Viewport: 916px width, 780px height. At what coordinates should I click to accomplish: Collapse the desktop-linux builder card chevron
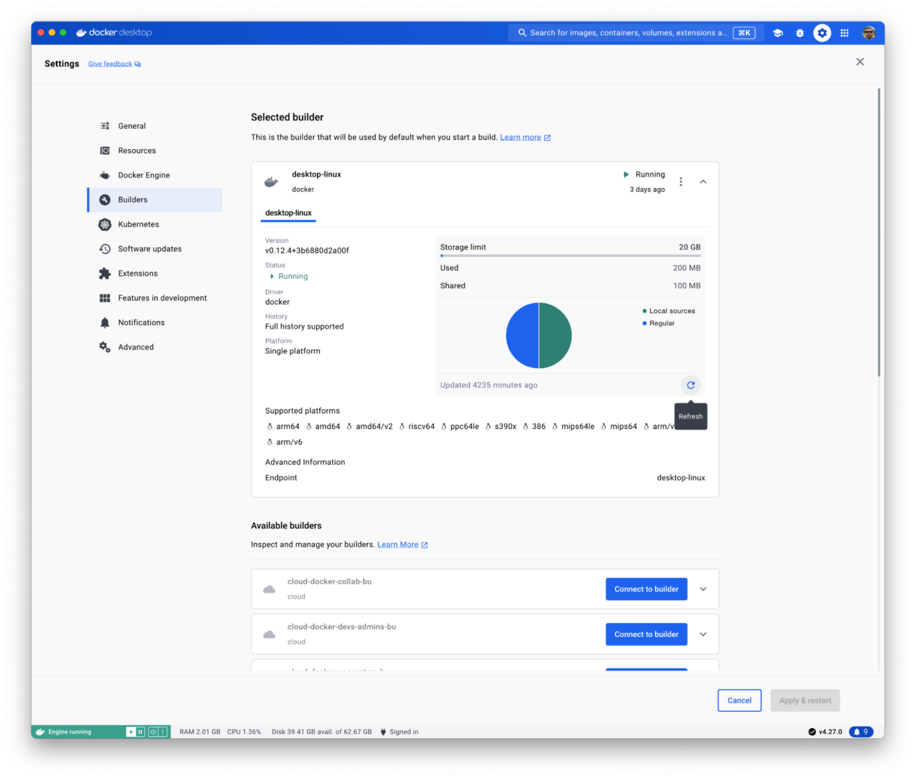(x=703, y=181)
